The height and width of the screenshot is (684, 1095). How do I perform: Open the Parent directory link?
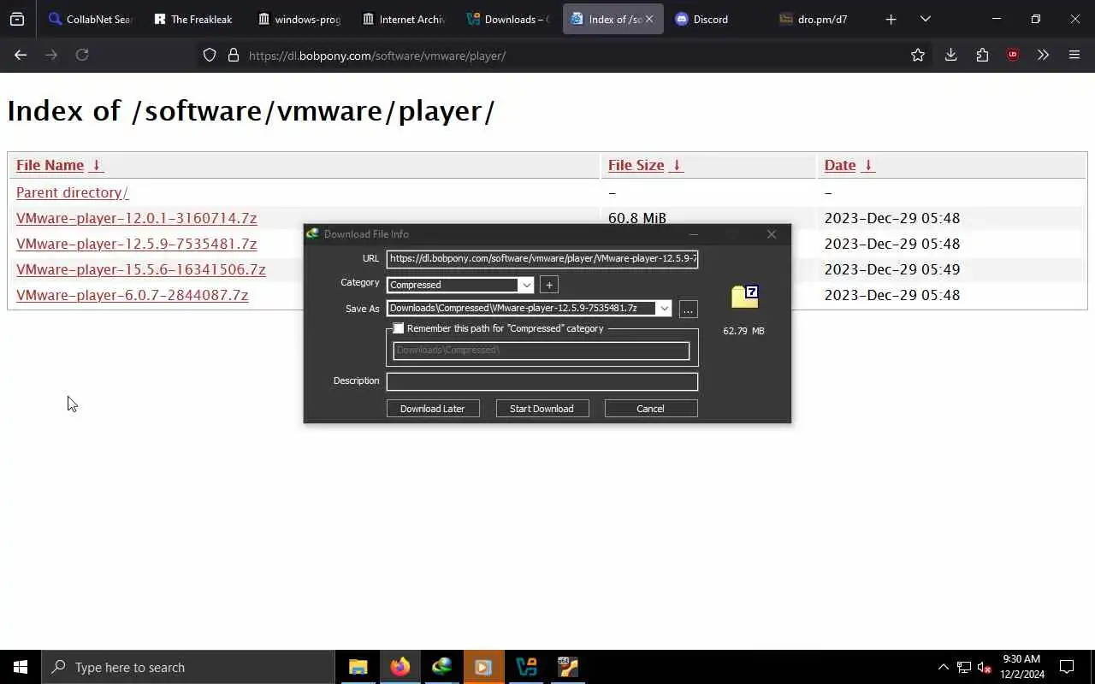tap(72, 192)
